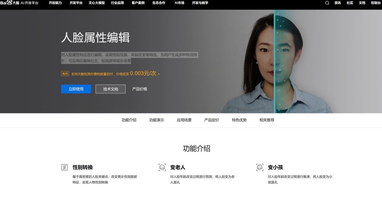Go to 社区 link
The image size is (382, 197).
(x=350, y=3)
